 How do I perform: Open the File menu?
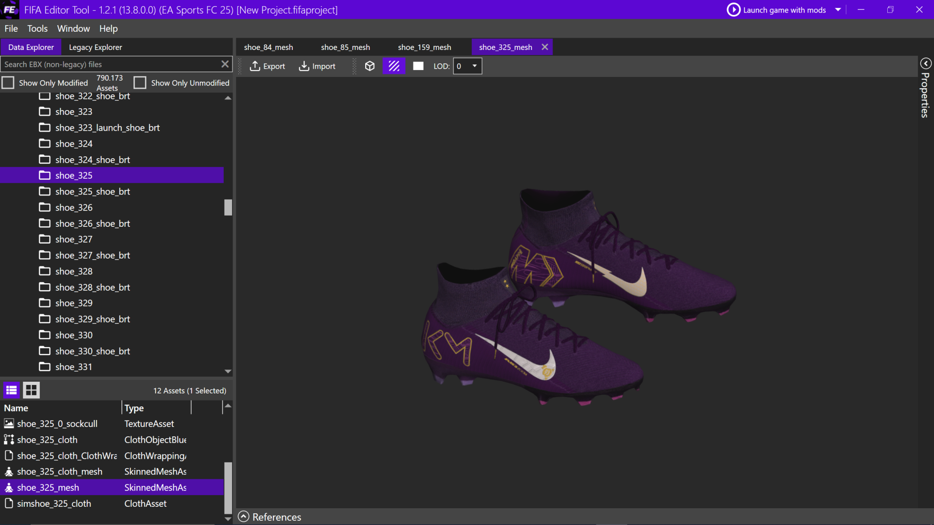11,28
